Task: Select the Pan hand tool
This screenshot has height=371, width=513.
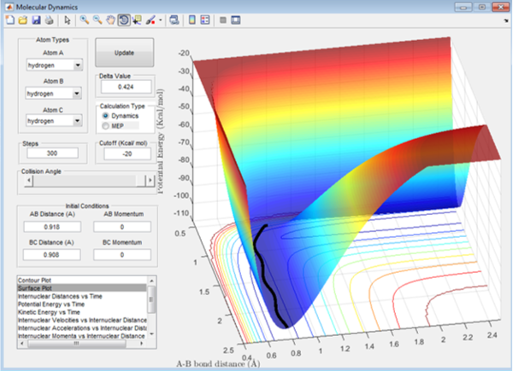Action: pyautogui.click(x=109, y=19)
